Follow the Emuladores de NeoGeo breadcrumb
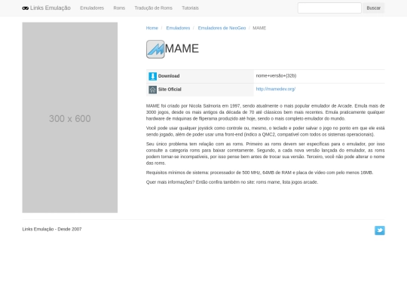Image resolution: width=407 pixels, height=305 pixels. [222, 28]
